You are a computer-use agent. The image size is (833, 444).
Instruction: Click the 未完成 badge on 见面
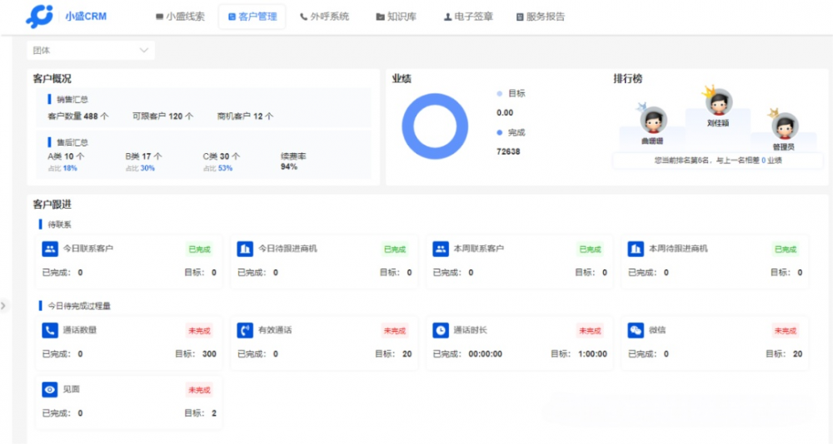199,390
